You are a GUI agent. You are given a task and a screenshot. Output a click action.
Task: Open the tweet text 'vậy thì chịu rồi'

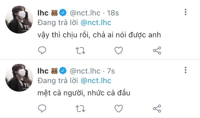[x=64, y=35]
